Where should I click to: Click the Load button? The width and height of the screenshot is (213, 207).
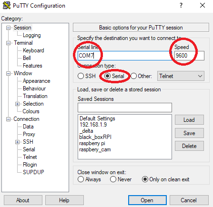(x=189, y=120)
